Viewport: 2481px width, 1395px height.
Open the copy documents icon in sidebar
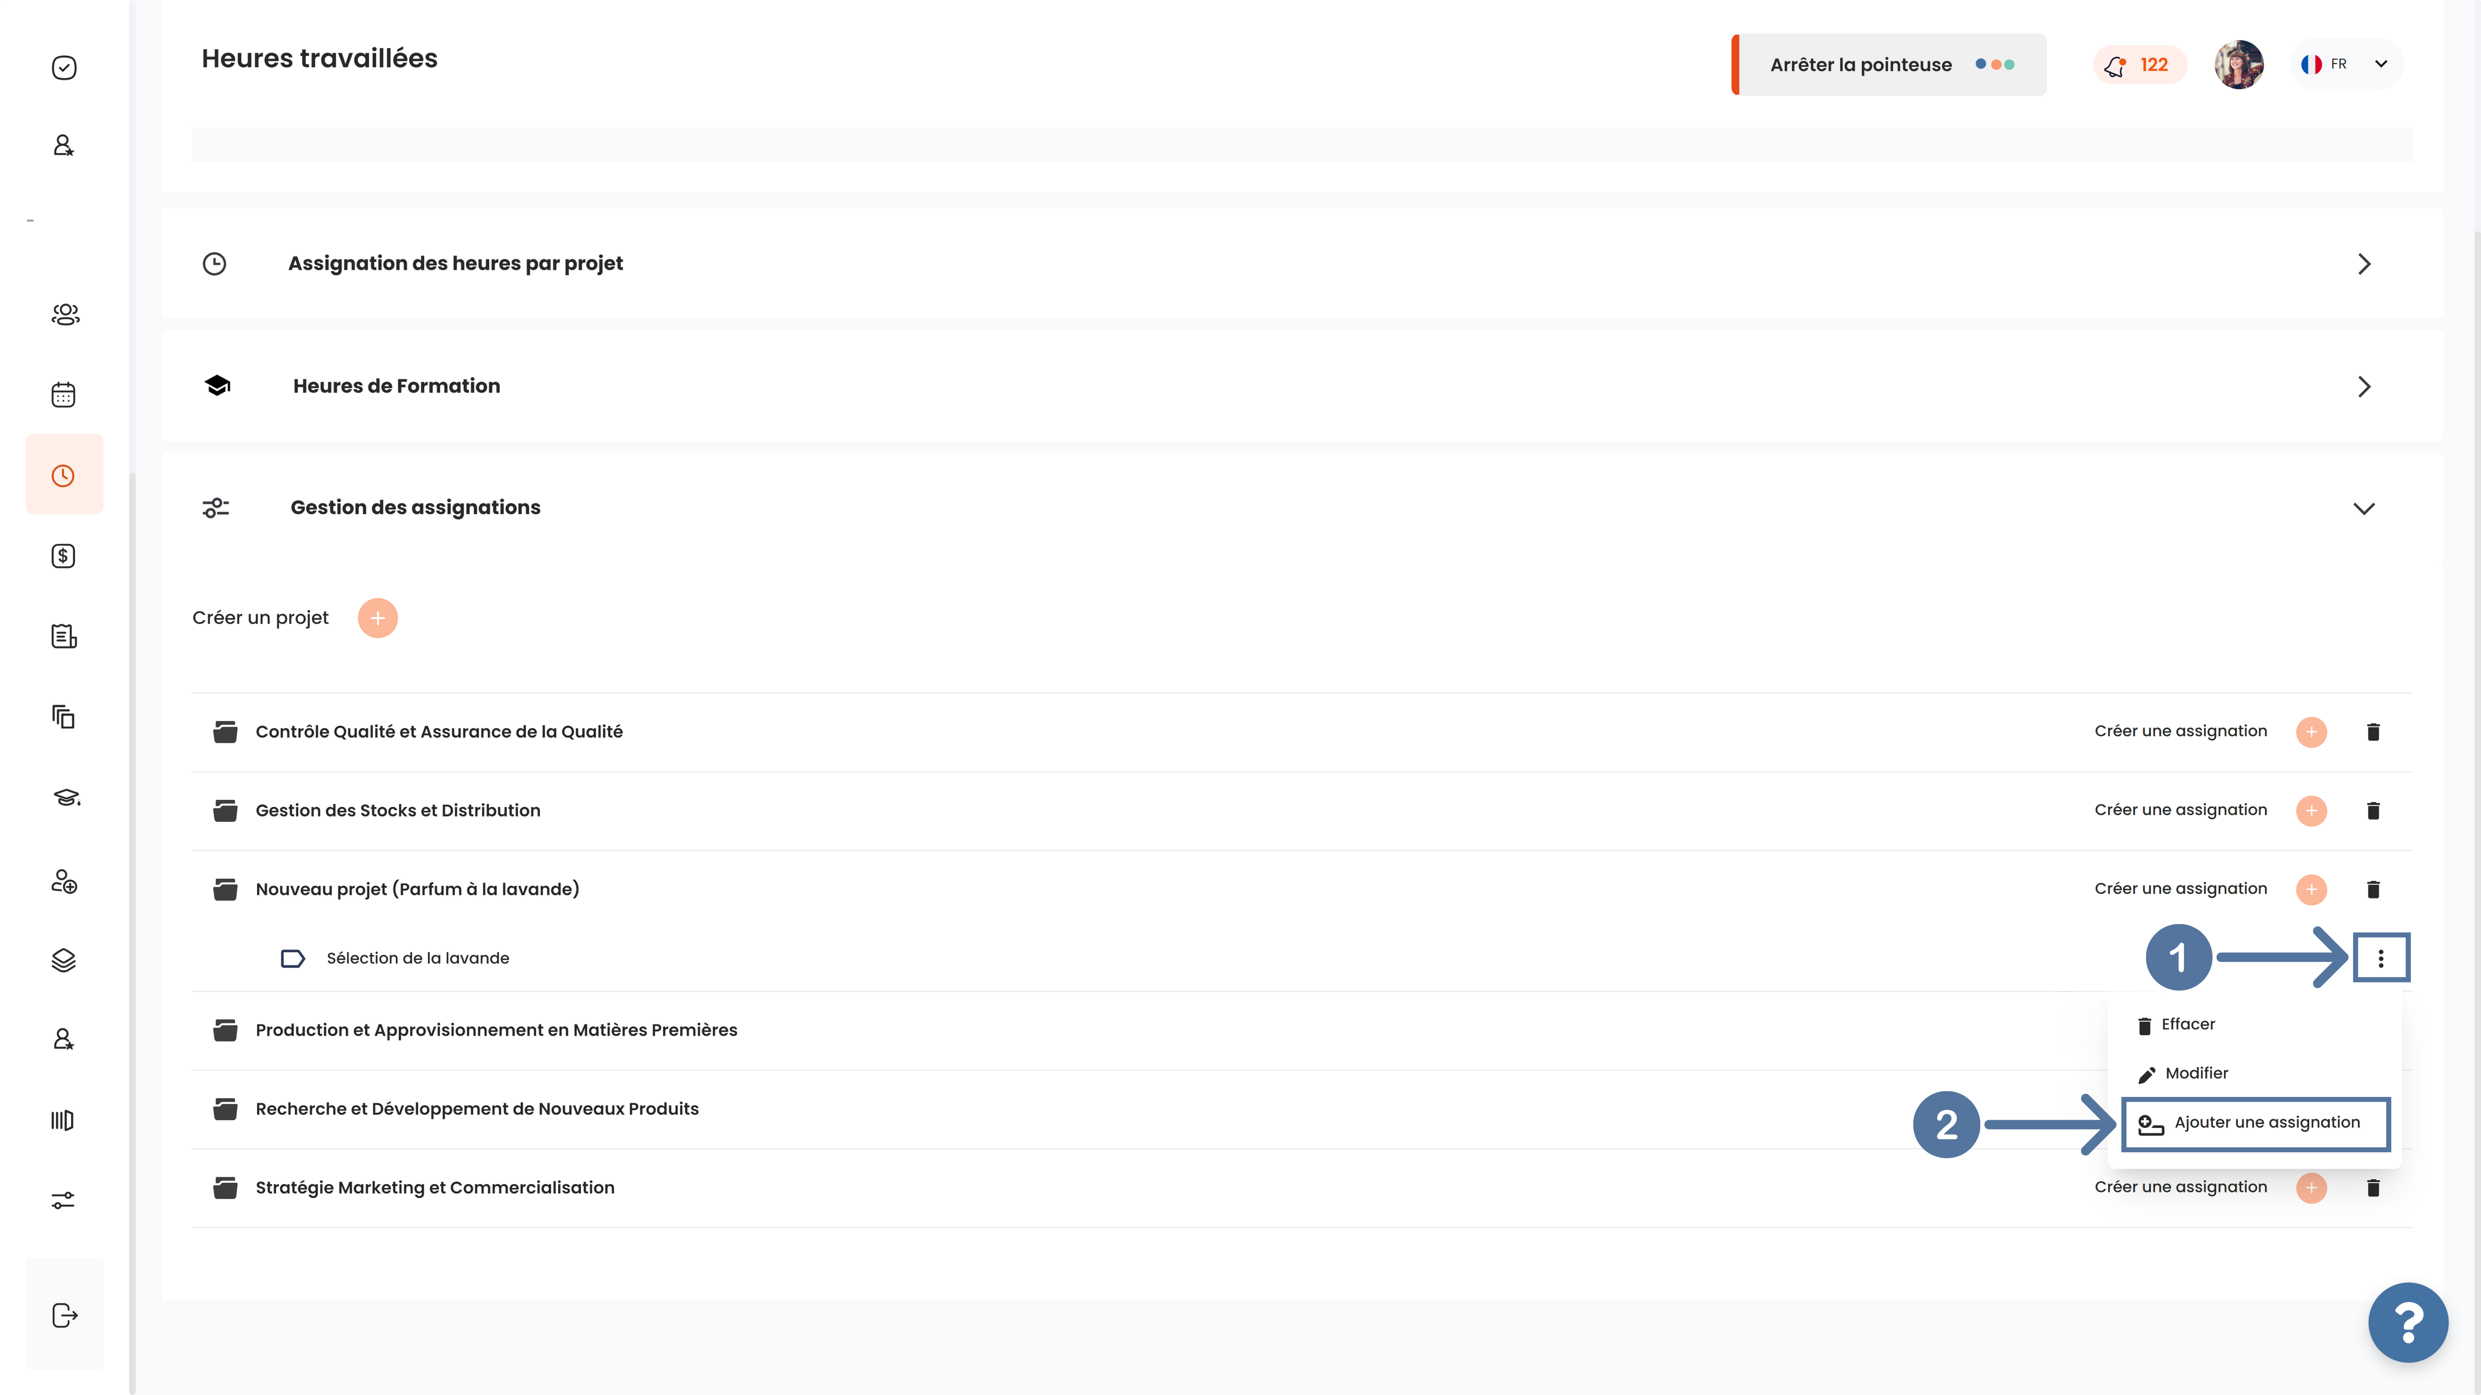pyautogui.click(x=64, y=716)
